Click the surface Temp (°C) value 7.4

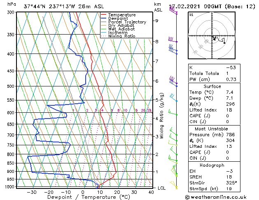point(230,92)
